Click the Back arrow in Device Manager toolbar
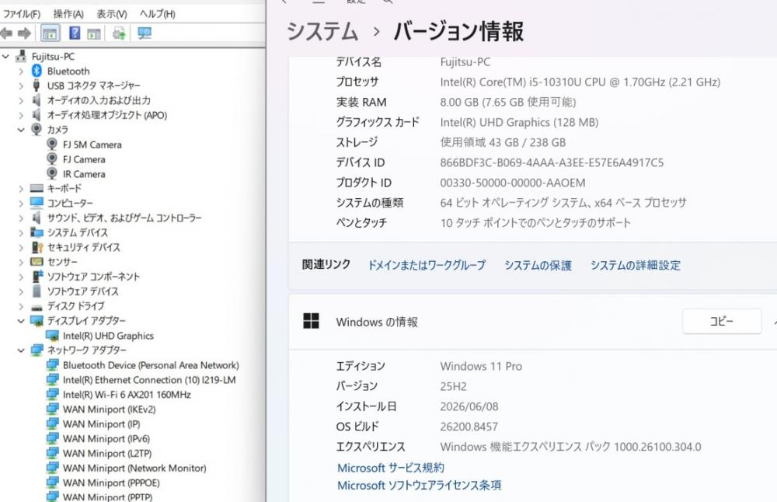Image resolution: width=777 pixels, height=502 pixels. point(7,33)
